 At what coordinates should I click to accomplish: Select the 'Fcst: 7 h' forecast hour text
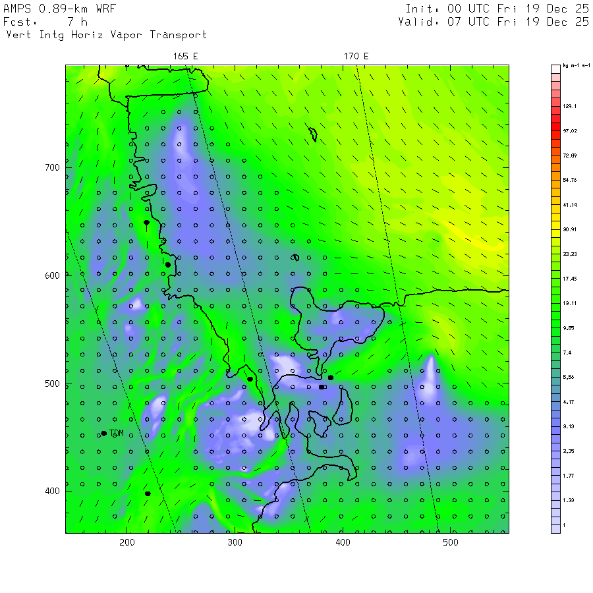pyautogui.click(x=45, y=22)
